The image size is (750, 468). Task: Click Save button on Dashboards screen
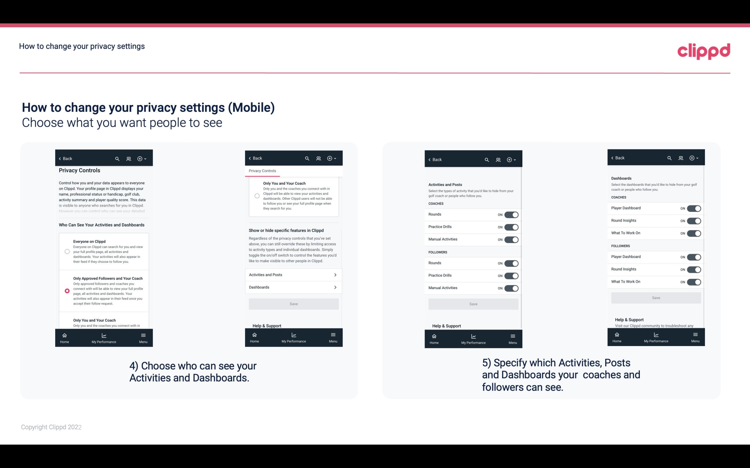tap(656, 298)
